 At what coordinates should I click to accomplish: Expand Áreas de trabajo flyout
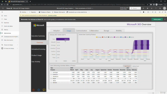[x=17, y=45]
